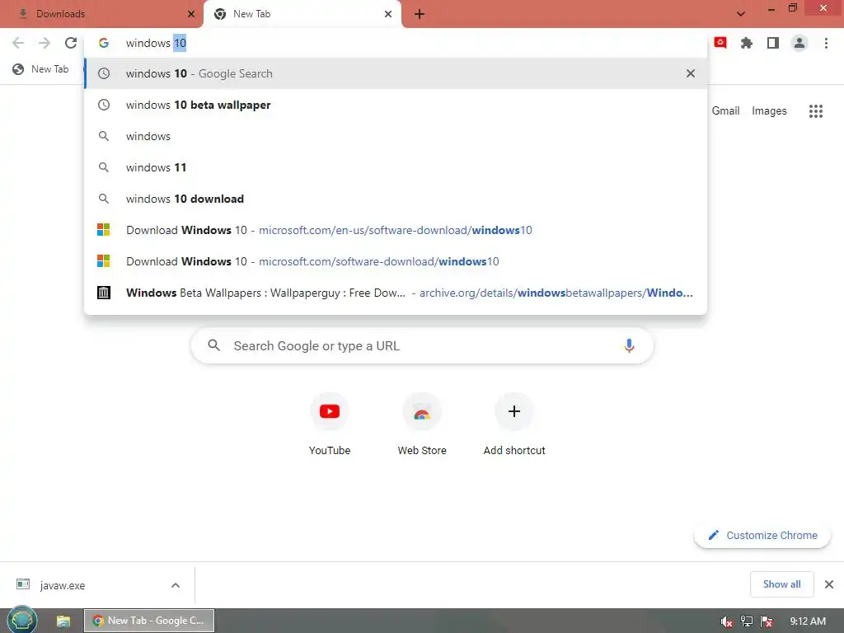Open a new tab with plus button

420,14
